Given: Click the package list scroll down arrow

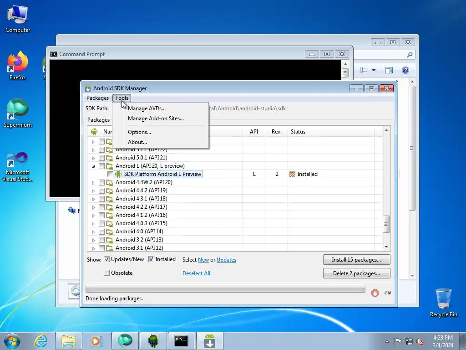Looking at the screenshot, I should click(386, 247).
